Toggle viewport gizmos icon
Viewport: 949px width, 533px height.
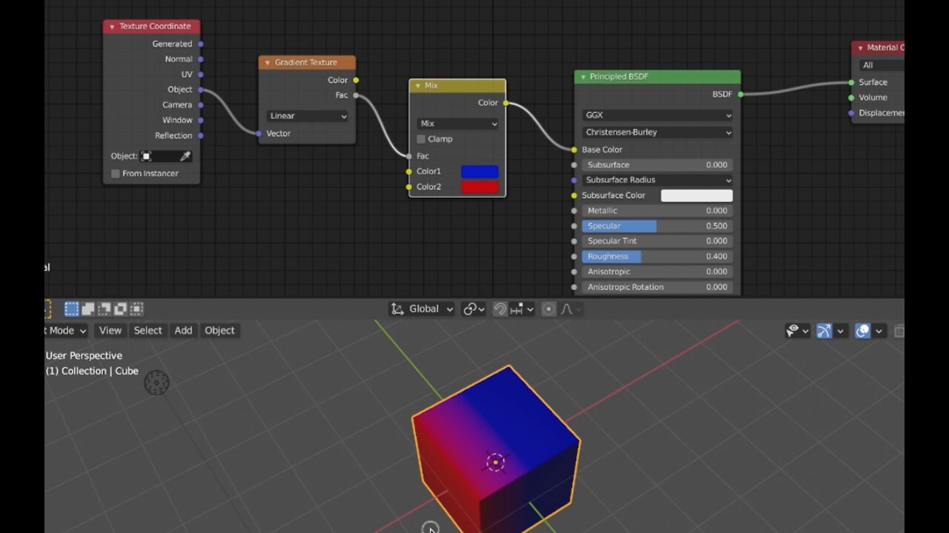pos(824,331)
